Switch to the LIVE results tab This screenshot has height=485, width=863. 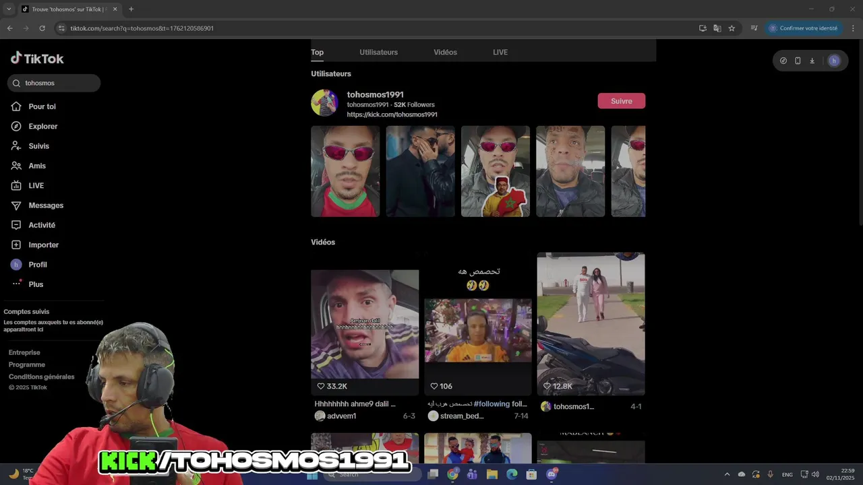click(x=500, y=52)
